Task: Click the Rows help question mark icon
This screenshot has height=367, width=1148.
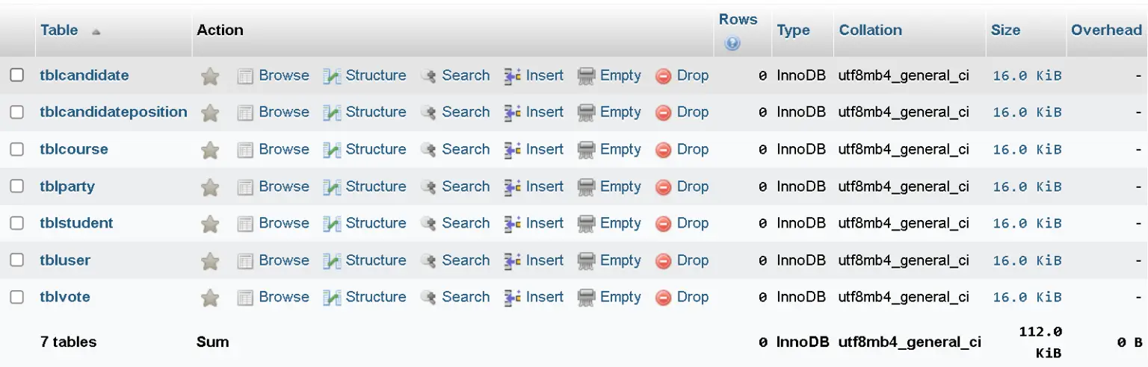Action: (x=732, y=44)
